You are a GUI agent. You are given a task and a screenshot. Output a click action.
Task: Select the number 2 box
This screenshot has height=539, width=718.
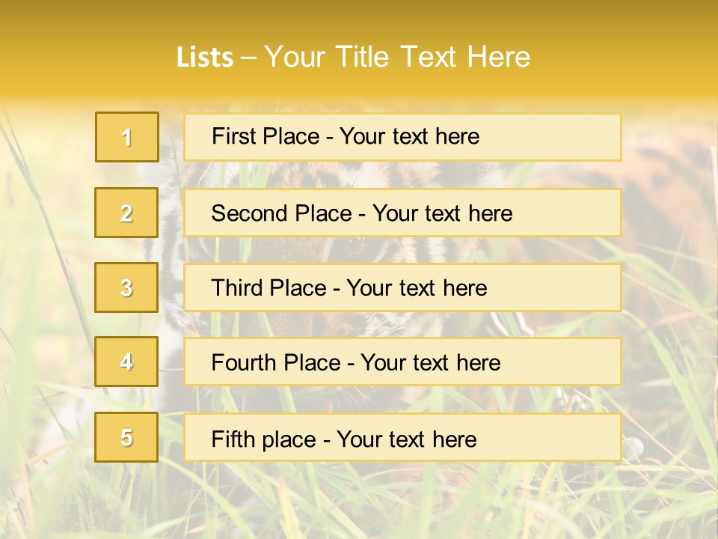[x=126, y=213]
